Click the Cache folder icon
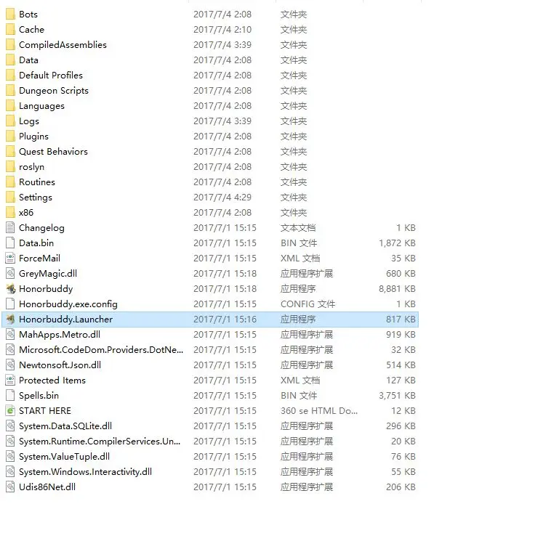The image size is (538, 541). 10,29
